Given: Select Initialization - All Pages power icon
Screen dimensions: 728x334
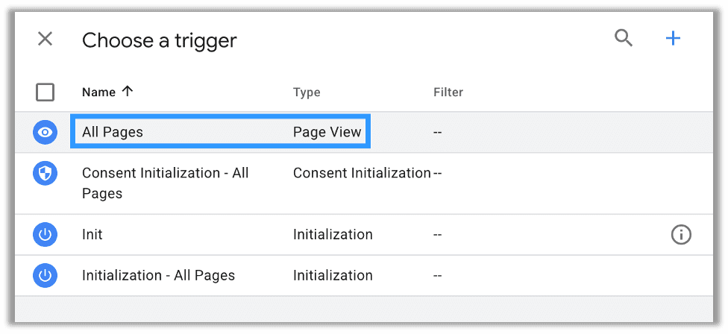Looking at the screenshot, I should coord(45,275).
